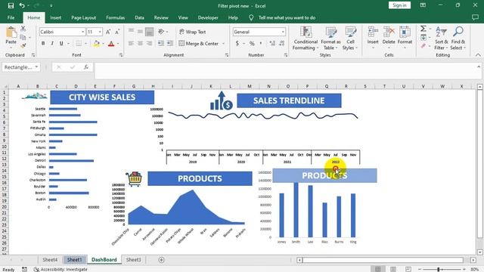Increase font size with the larger A
The width and height of the screenshot is (484, 272).
tap(108, 32)
